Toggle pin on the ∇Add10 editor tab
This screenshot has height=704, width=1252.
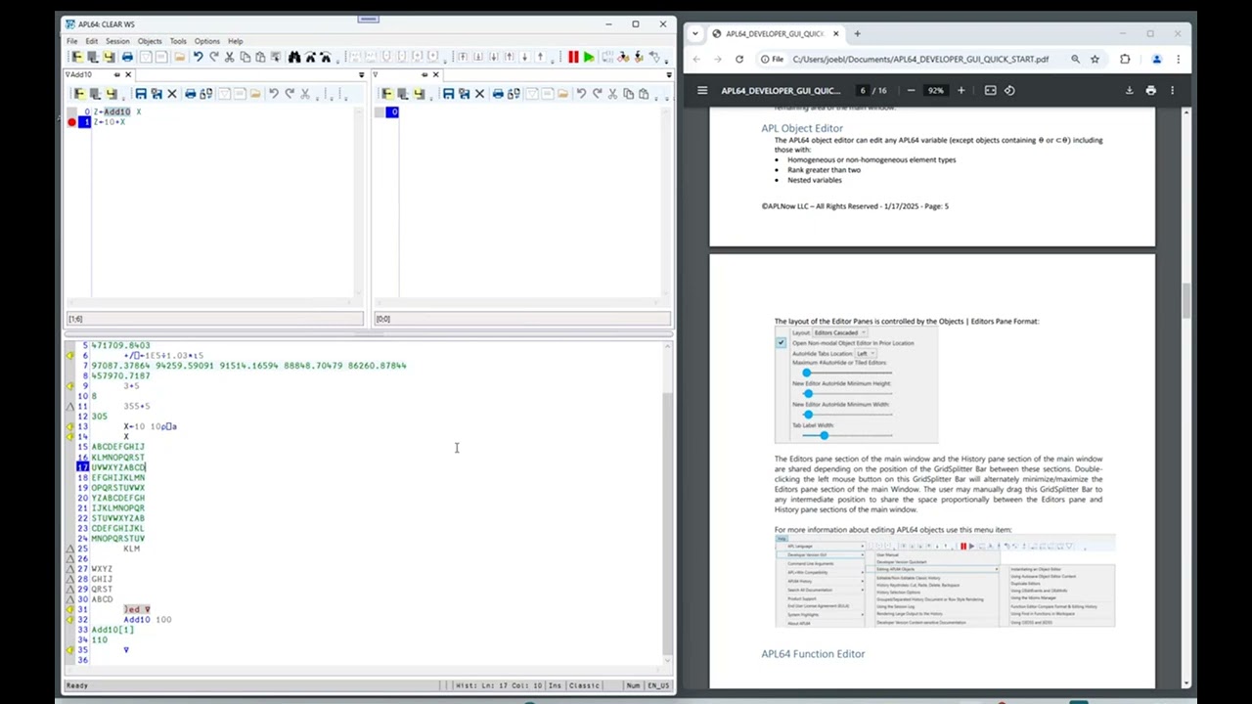point(116,74)
